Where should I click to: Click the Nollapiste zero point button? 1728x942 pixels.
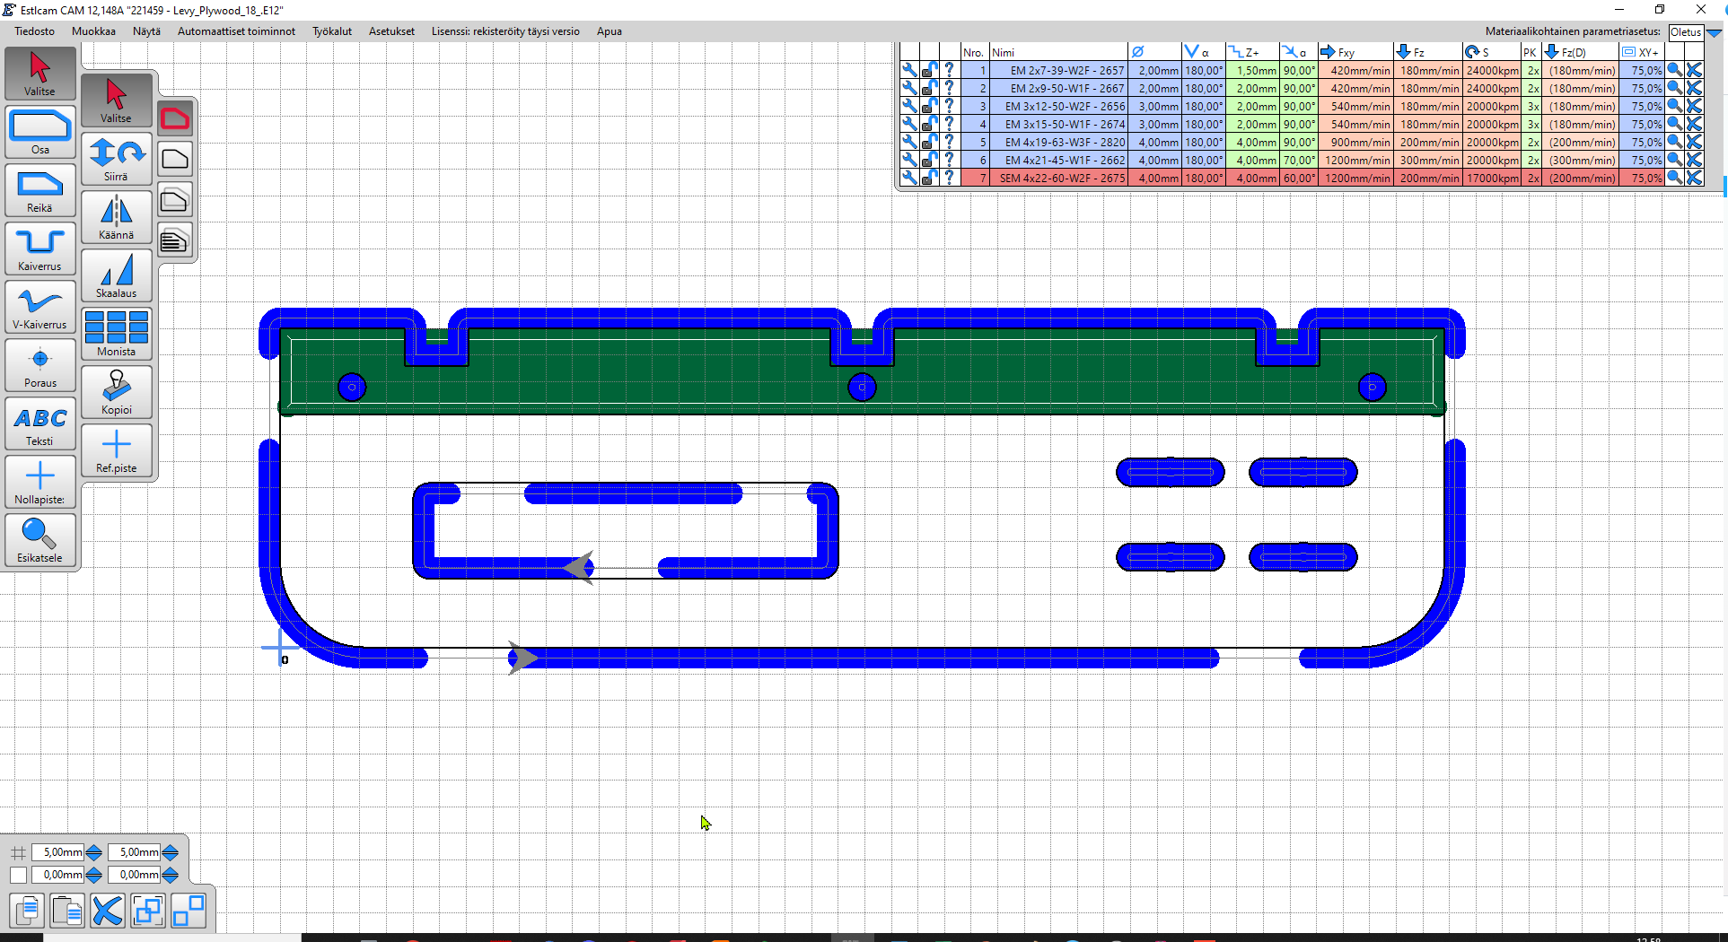[x=39, y=481]
